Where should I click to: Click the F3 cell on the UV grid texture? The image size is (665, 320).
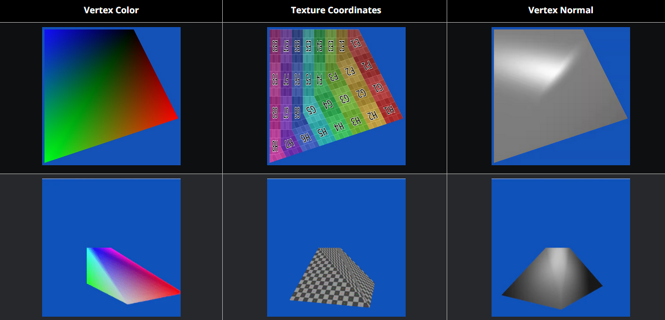(333, 76)
